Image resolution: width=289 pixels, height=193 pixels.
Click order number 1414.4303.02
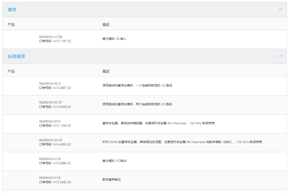[x=55, y=144]
